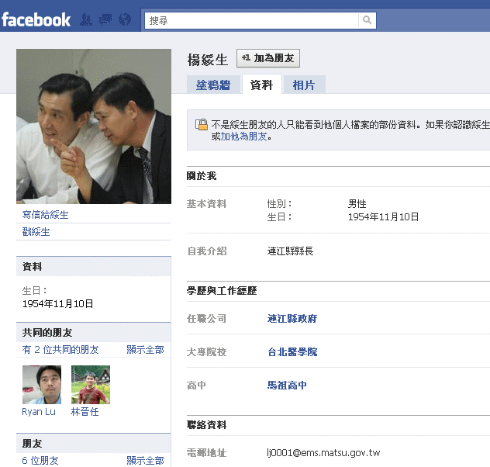The image size is (490, 467).
Task: Click the sidebar 資料 panel header
Action: [x=94, y=266]
